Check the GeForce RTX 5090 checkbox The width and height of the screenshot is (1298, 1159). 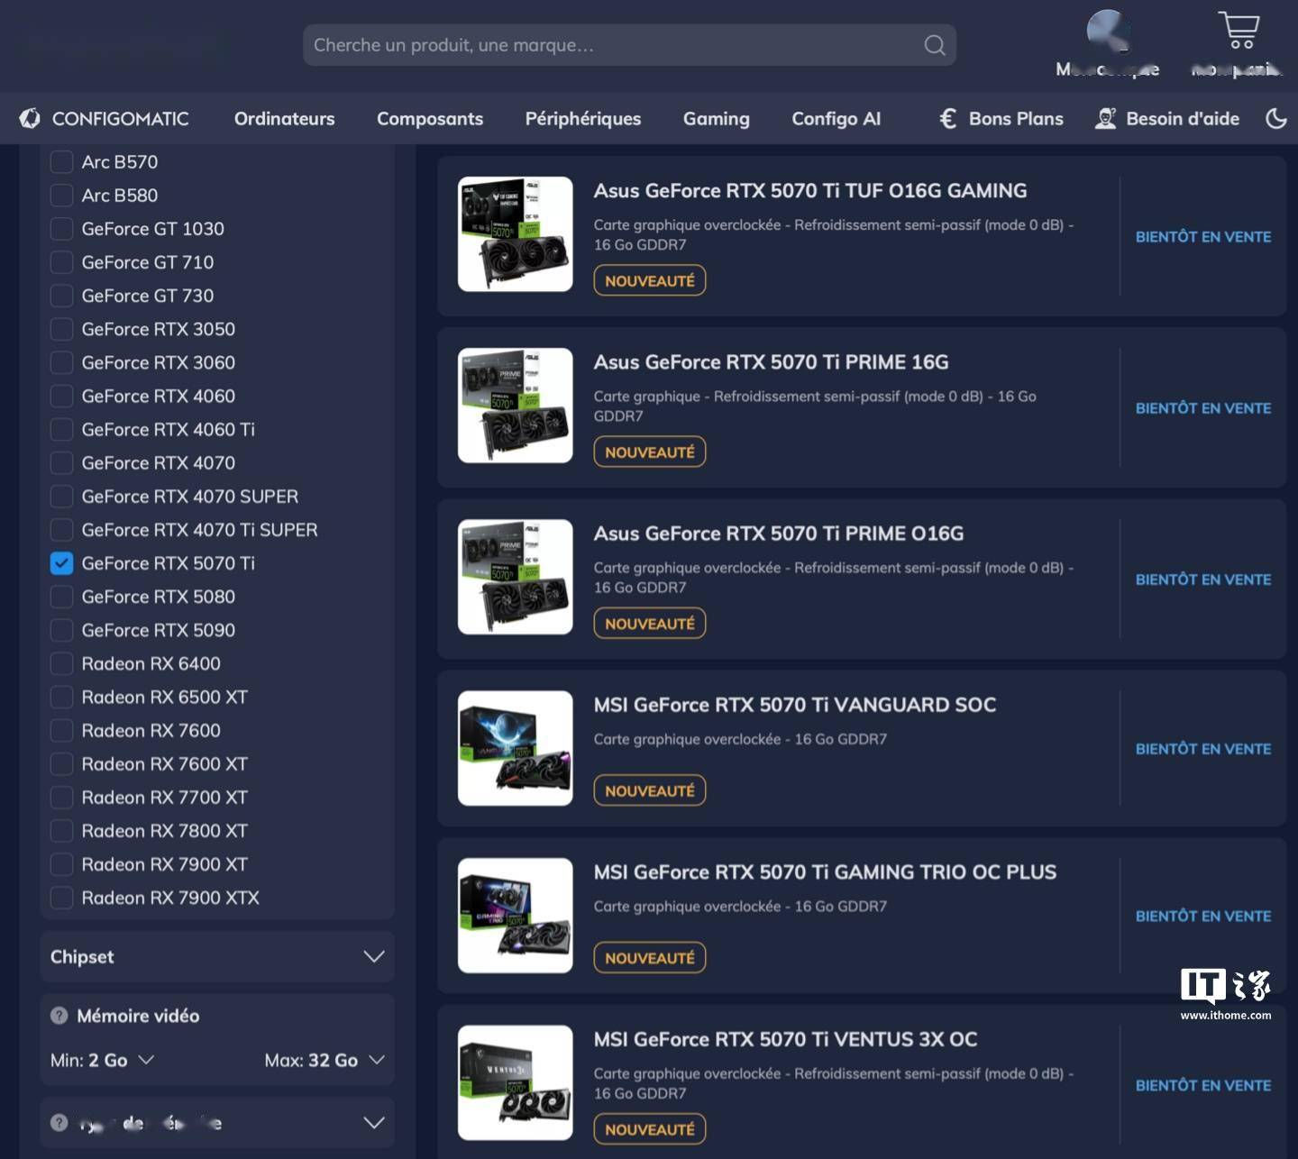(61, 630)
